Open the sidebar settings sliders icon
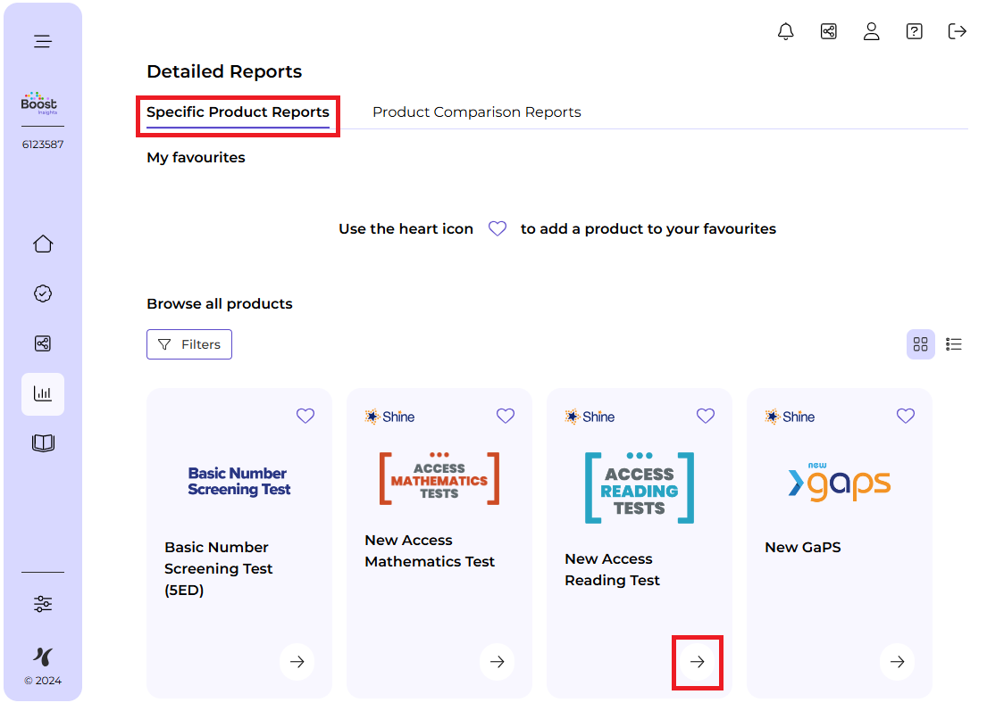The width and height of the screenshot is (987, 711). coord(43,604)
